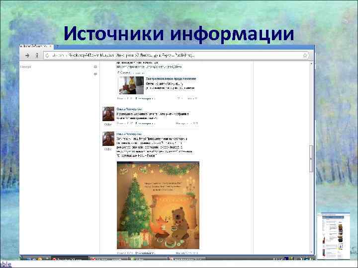Open small webpage thumbnail at slide corner
The image size is (358, 268).
334,236
